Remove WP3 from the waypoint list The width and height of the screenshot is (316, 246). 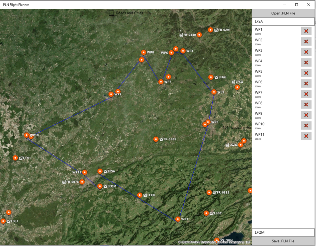coord(306,52)
